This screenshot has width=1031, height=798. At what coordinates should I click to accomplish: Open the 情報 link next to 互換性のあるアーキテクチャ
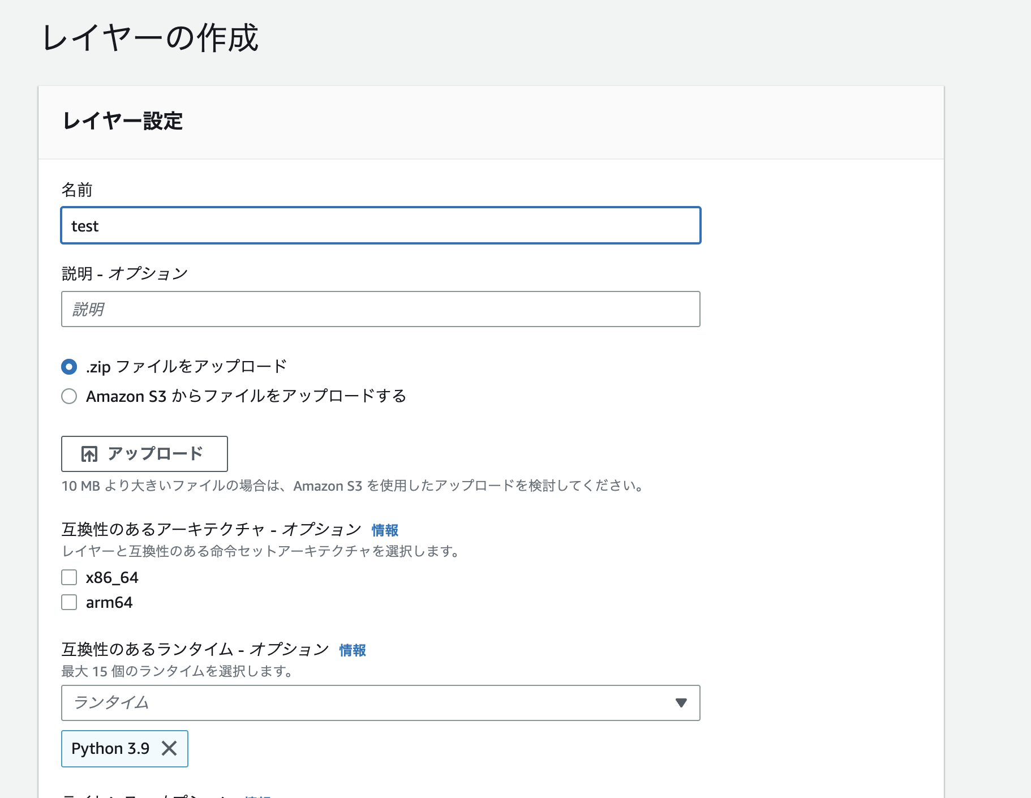(384, 530)
